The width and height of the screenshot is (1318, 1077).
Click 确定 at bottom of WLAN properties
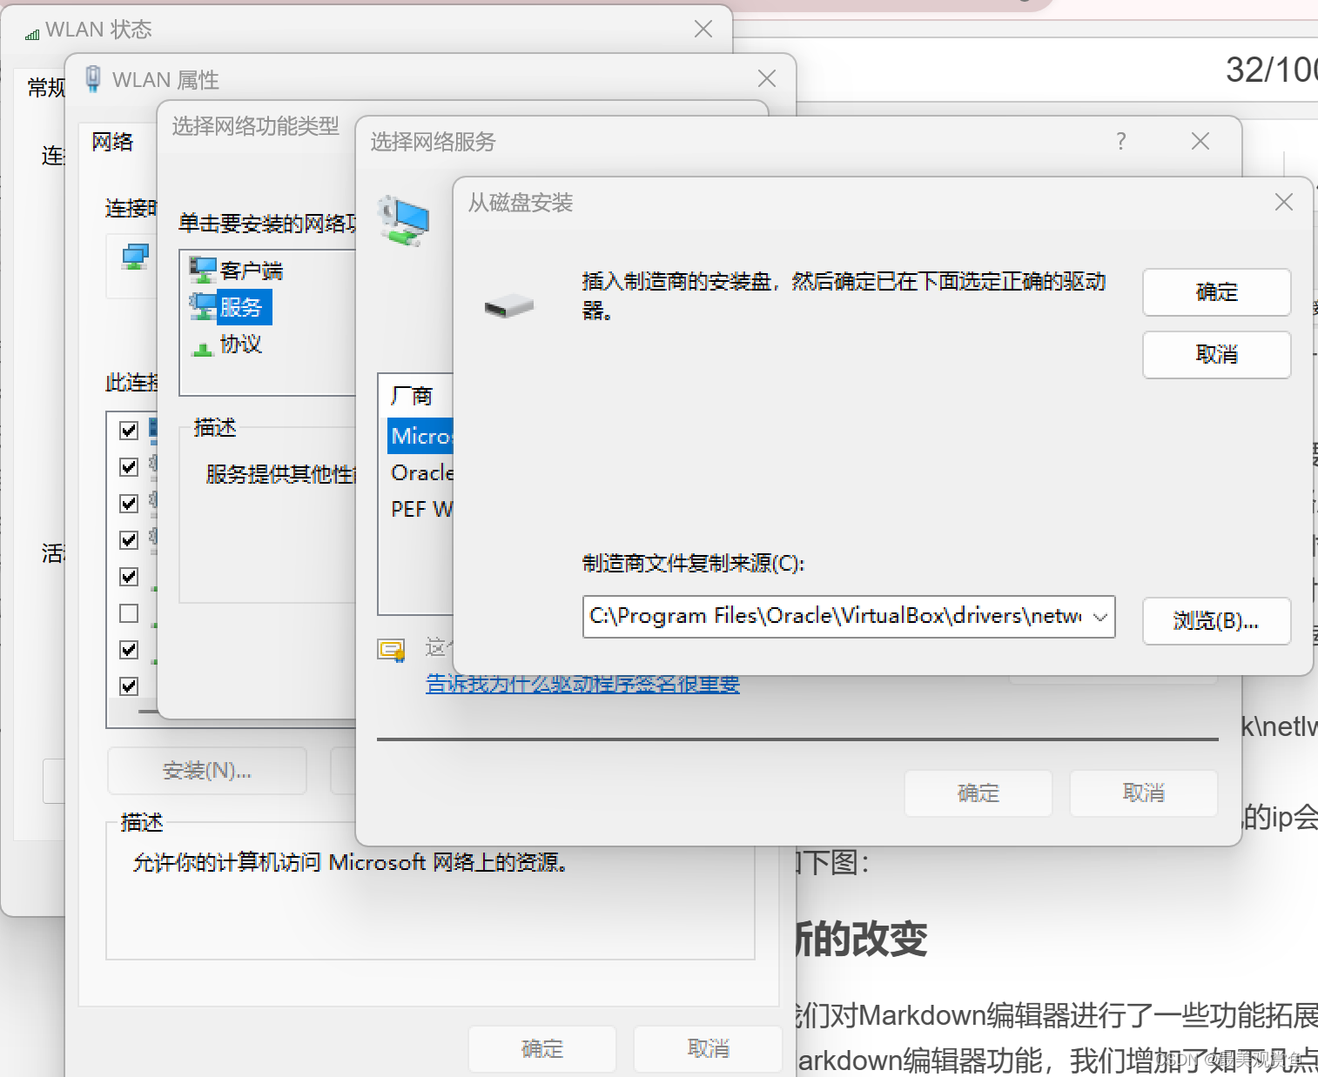542,1049
